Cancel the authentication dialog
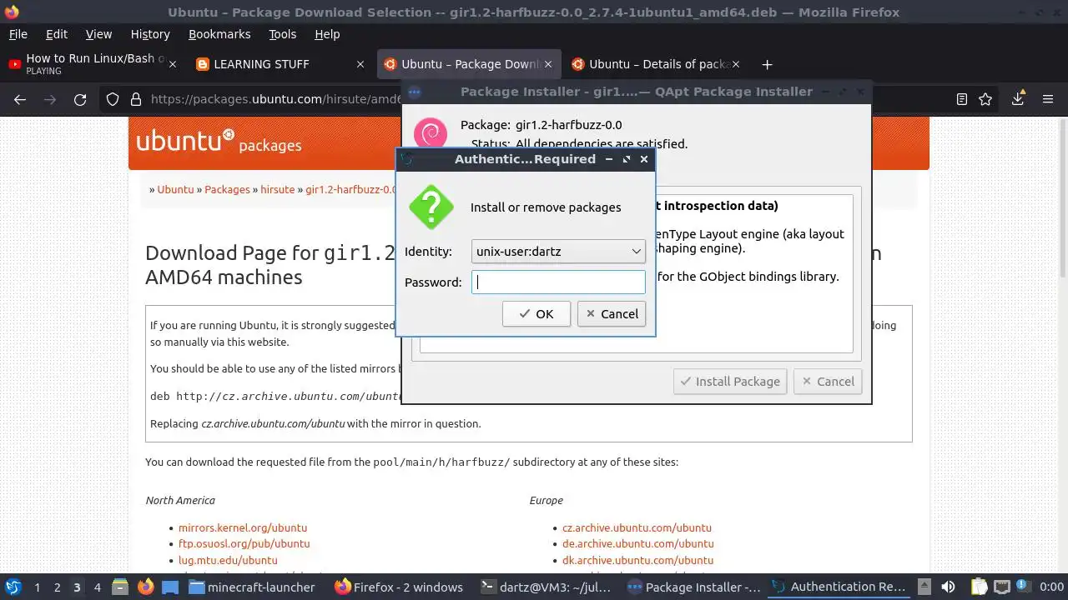This screenshot has width=1068, height=600. (x=612, y=313)
